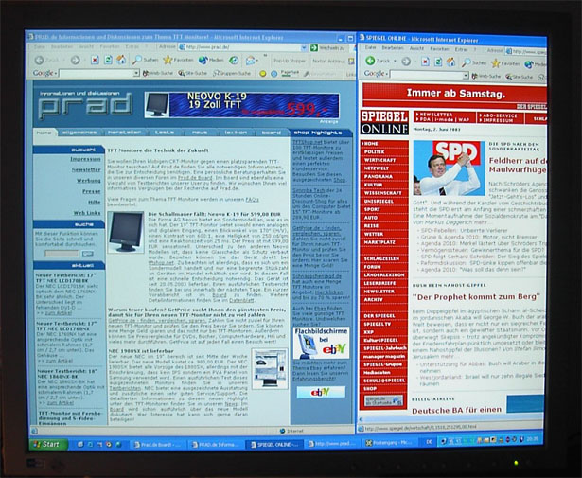Go back with Zurück in Spiegel window
582x478 pixels.
[x=371, y=61]
